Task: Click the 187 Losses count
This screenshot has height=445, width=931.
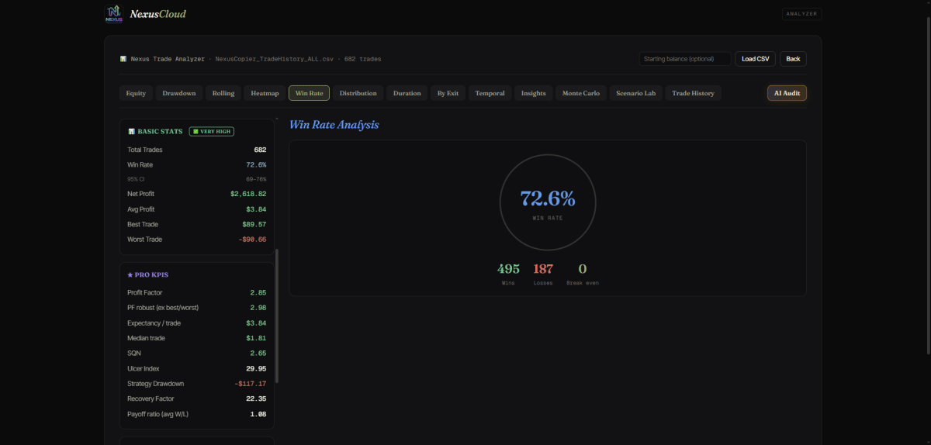Action: pyautogui.click(x=543, y=269)
